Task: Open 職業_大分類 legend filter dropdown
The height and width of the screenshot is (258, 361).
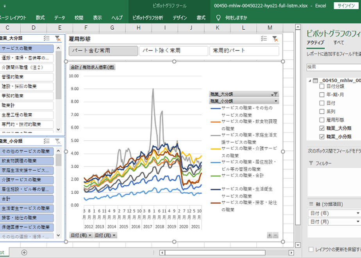Action: coord(275,94)
